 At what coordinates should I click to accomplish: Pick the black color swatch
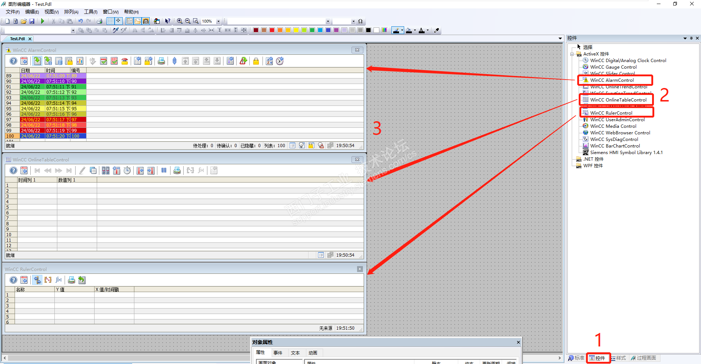pyautogui.click(x=368, y=30)
